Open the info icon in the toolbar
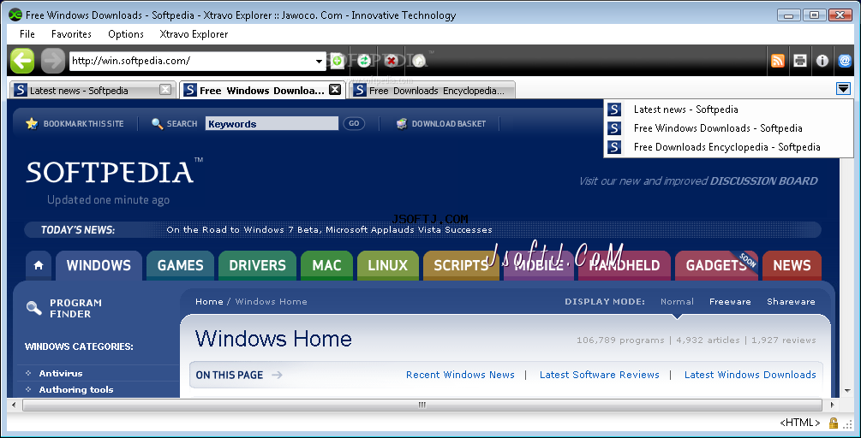Image resolution: width=861 pixels, height=438 pixels. (822, 61)
